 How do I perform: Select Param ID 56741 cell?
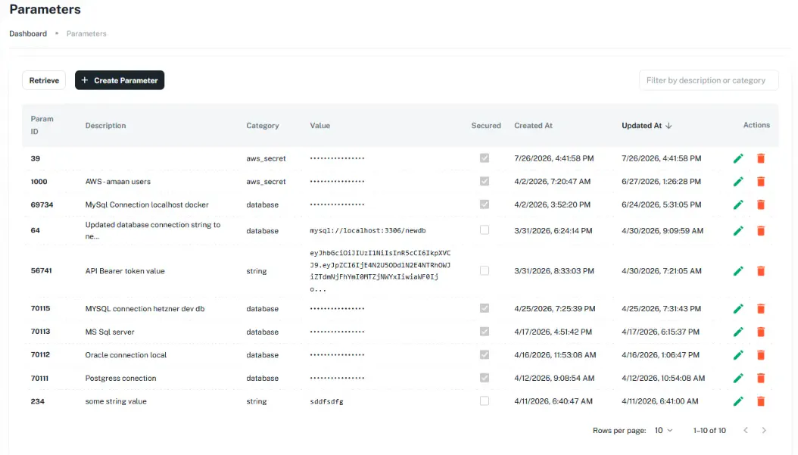(x=41, y=271)
